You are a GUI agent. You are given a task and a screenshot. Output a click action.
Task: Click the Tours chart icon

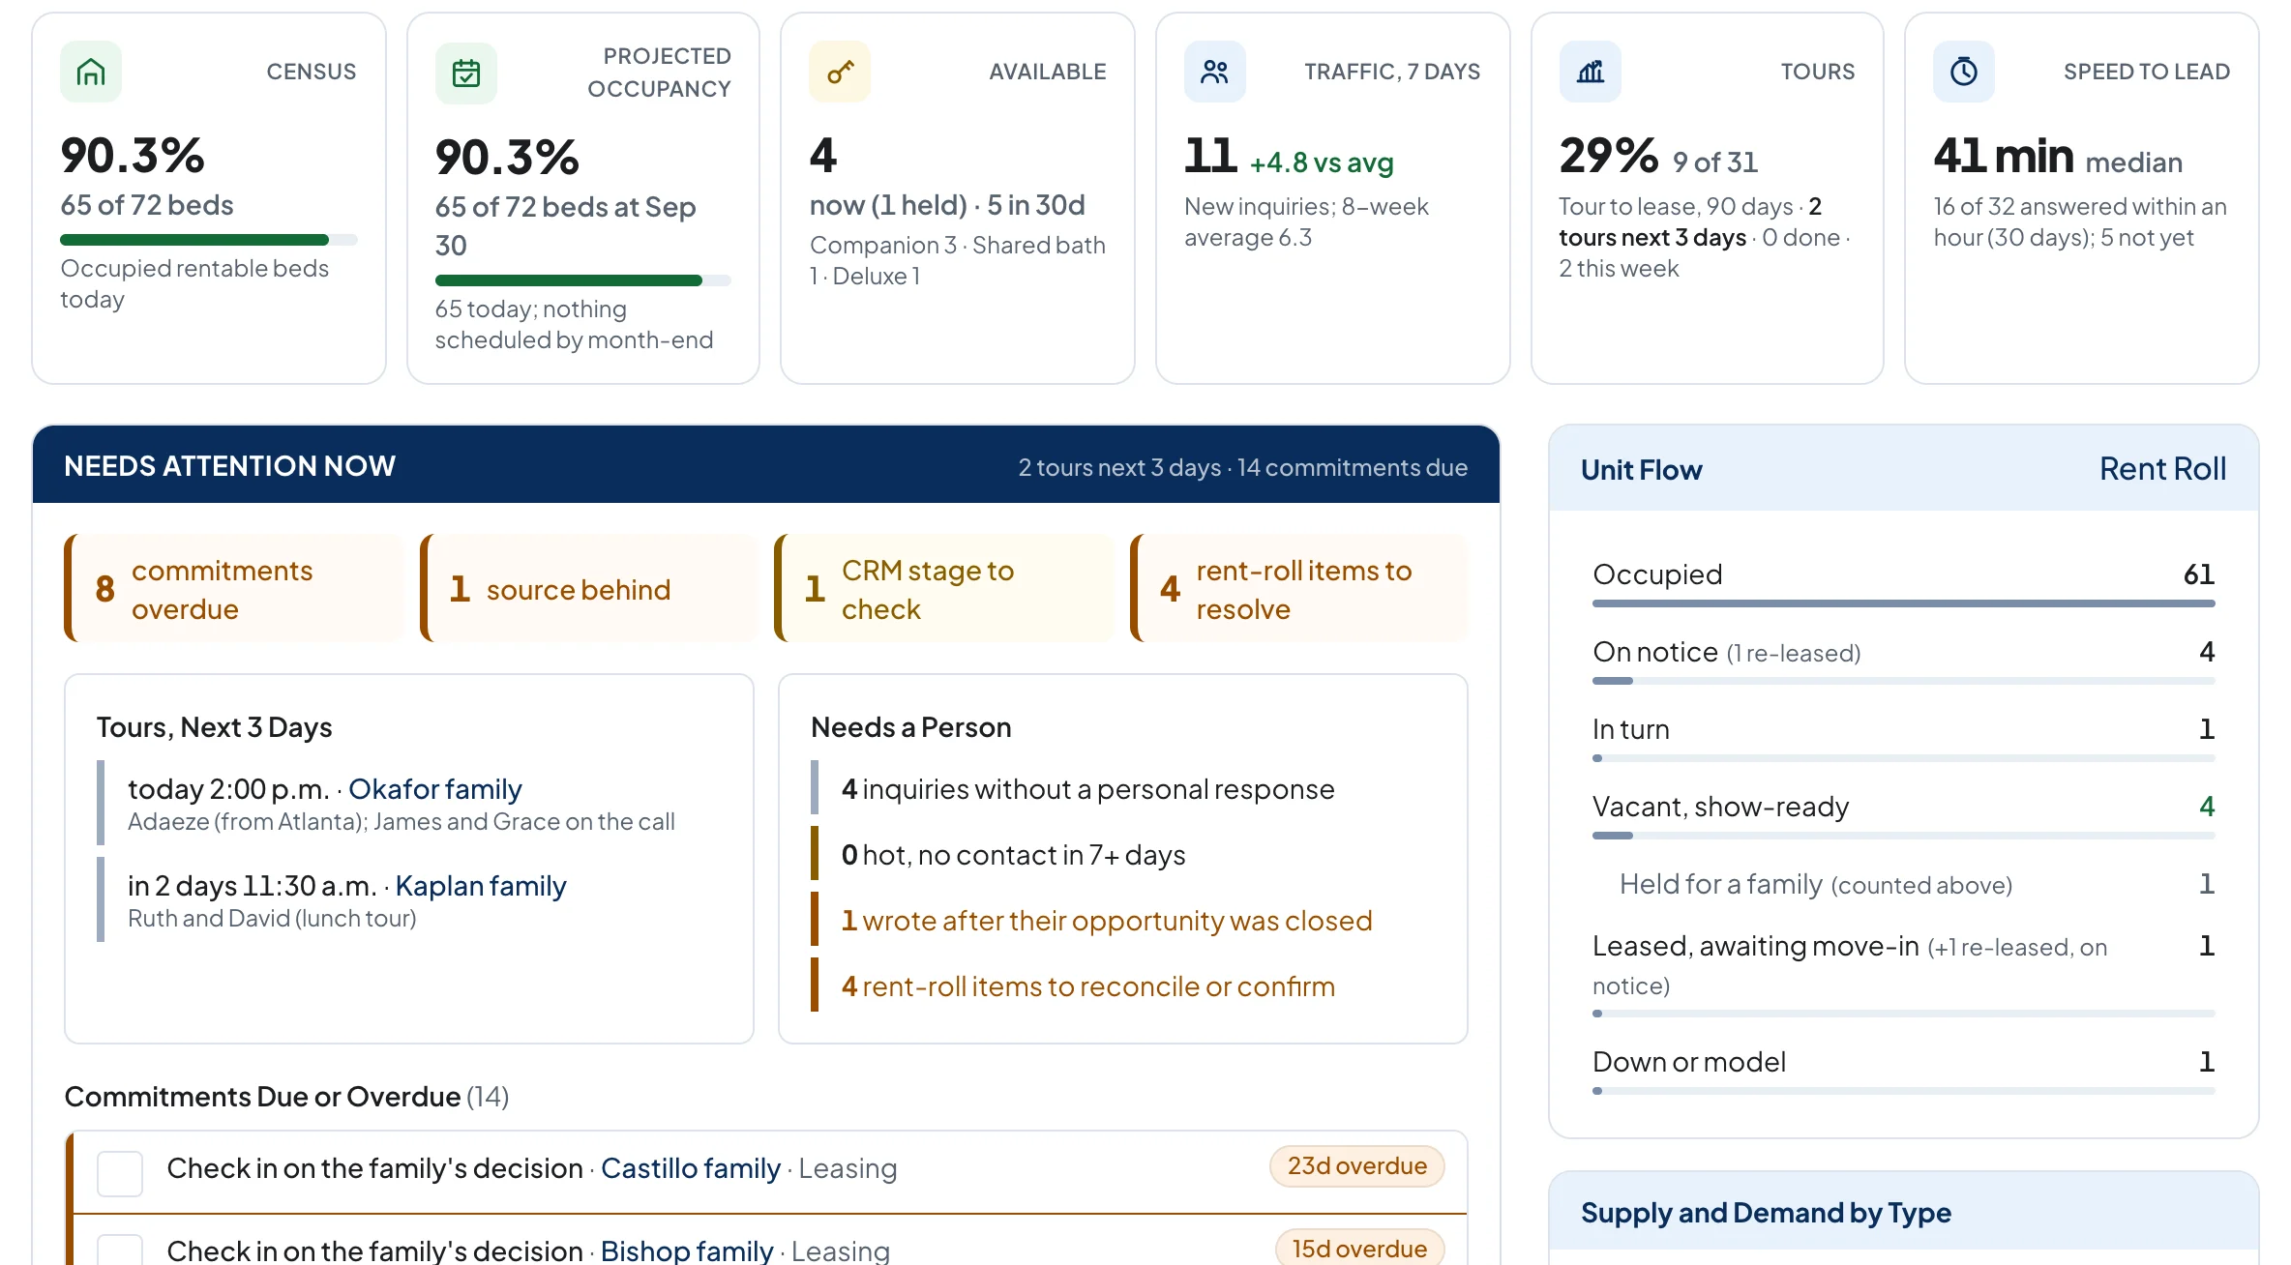pos(1591,72)
